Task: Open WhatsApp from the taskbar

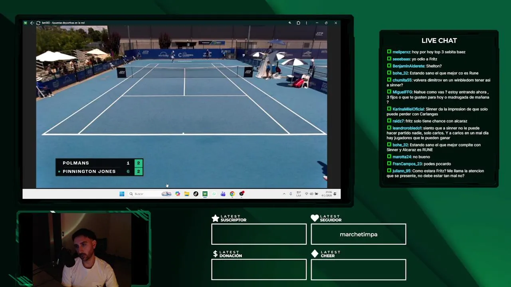Action: pos(214,194)
